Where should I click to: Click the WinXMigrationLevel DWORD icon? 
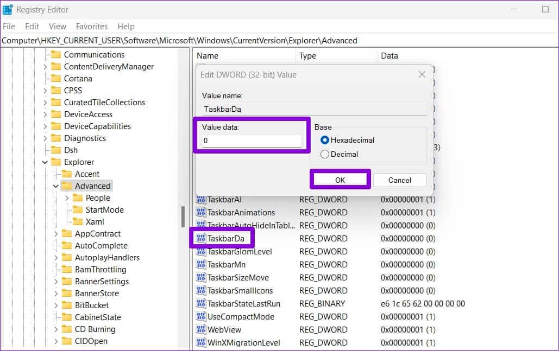coord(201,342)
